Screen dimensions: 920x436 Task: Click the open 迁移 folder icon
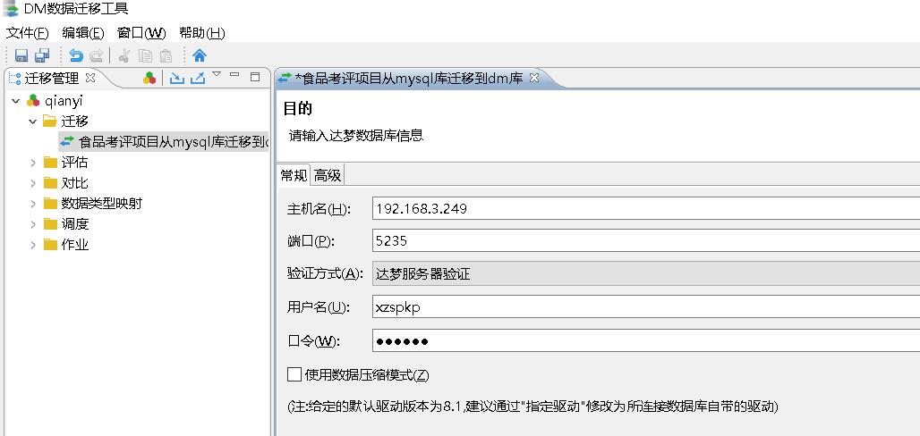pos(50,122)
